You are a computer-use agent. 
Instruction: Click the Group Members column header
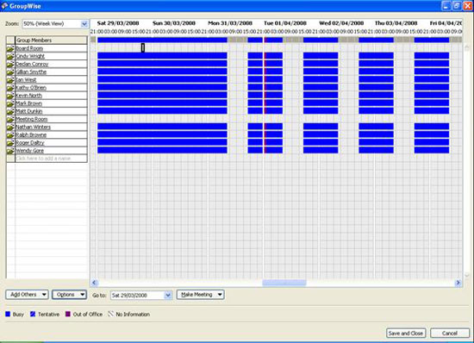click(x=51, y=41)
